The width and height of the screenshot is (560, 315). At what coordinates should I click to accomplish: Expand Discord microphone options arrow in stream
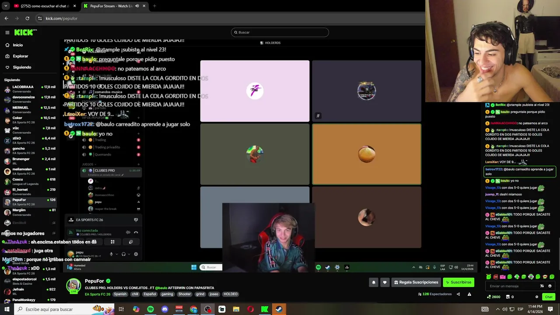[116, 254]
